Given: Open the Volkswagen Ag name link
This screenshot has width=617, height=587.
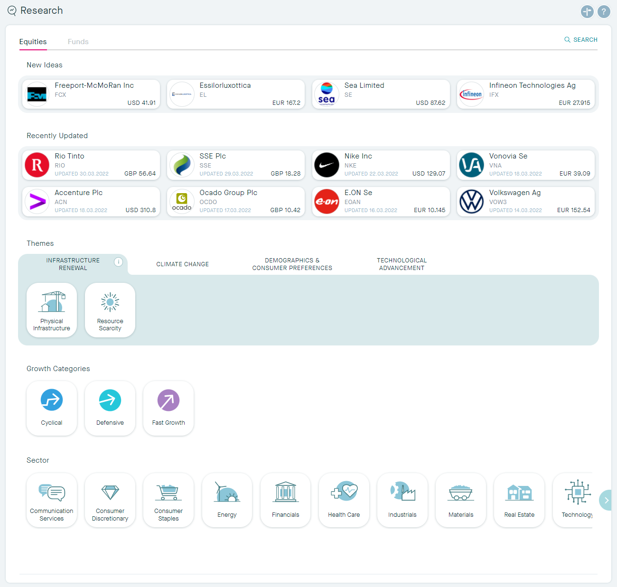Looking at the screenshot, I should click(515, 193).
